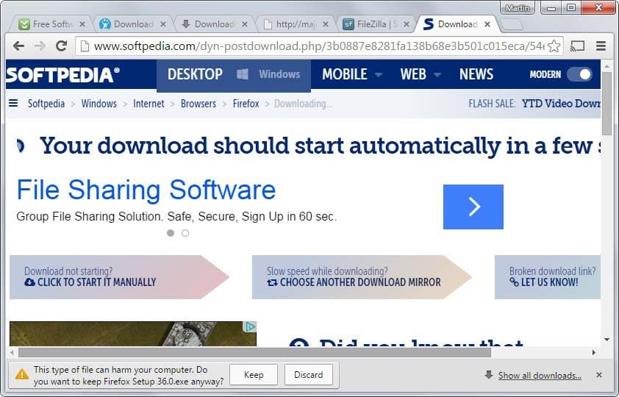Click Show all downloads link

(x=540, y=375)
